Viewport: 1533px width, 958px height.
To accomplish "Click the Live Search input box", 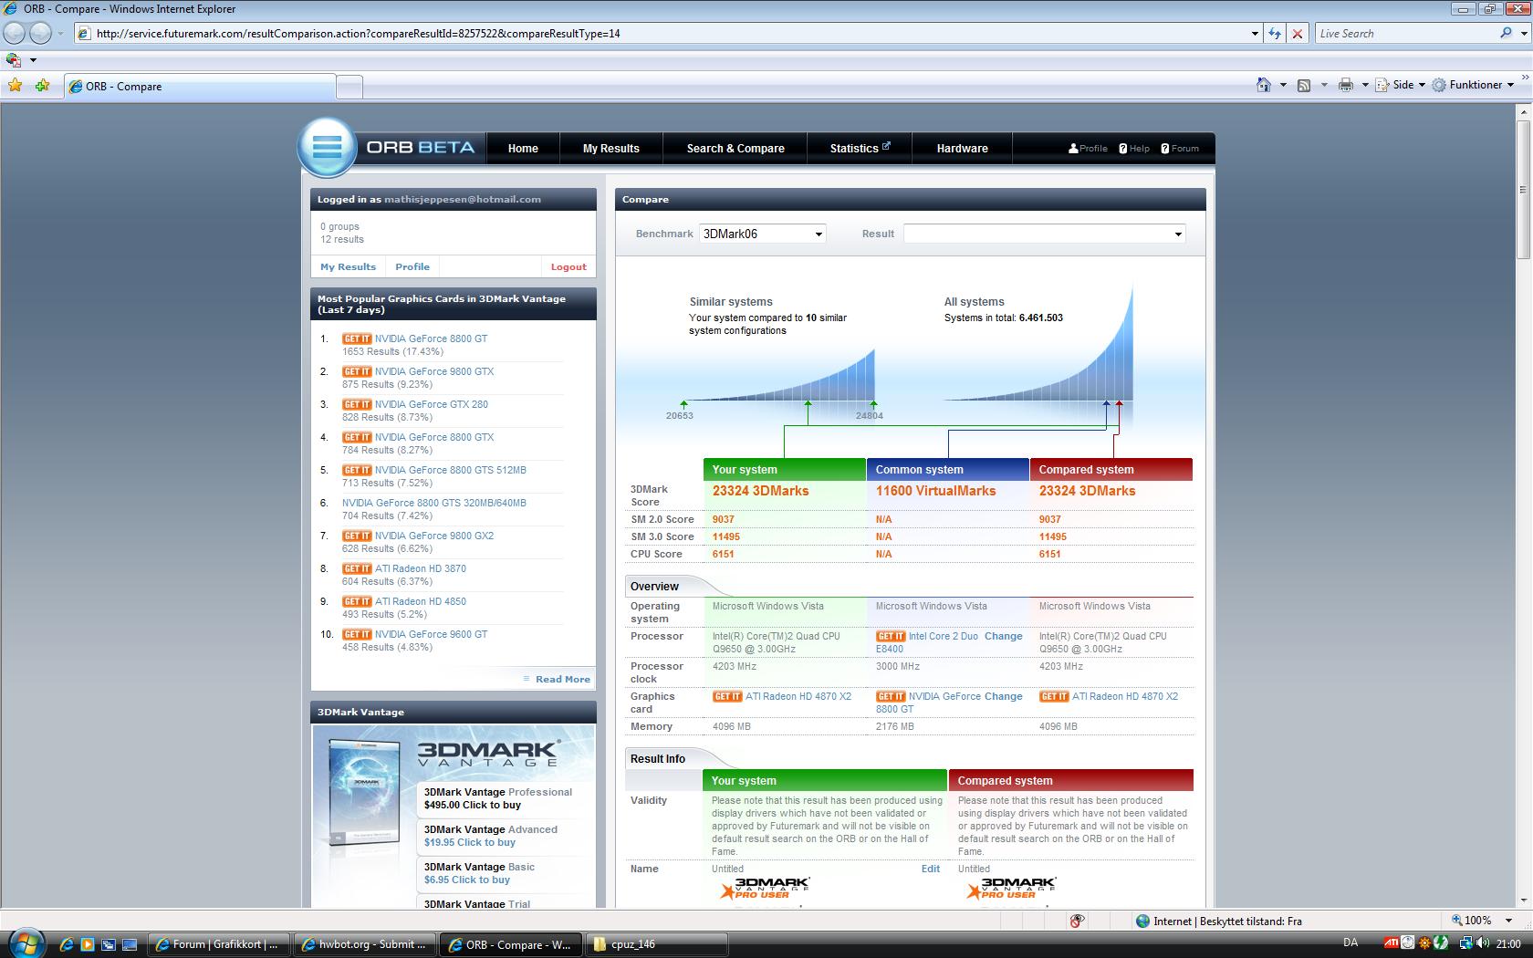I will tap(1406, 33).
